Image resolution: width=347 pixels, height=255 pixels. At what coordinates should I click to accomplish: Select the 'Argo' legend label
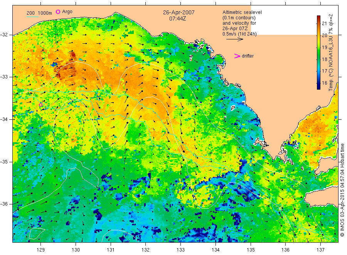[x=67, y=12]
